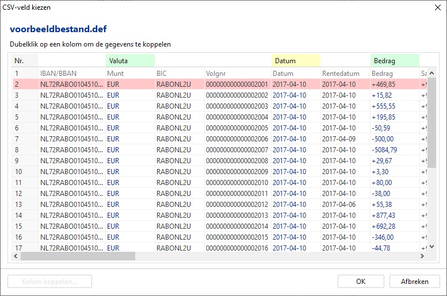
Task: Click the green Bedrag column header
Action: (394, 60)
